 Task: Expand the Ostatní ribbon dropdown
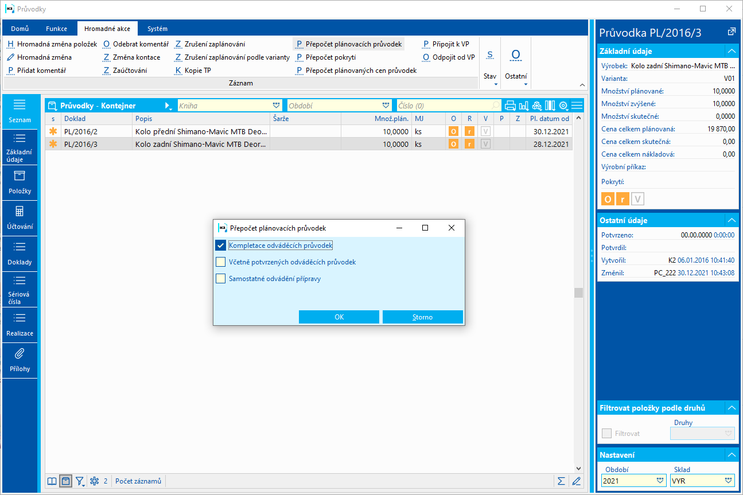pos(526,84)
